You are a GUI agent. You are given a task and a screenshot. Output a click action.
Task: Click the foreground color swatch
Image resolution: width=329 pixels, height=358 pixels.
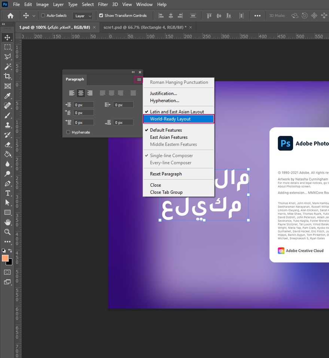click(x=5, y=258)
